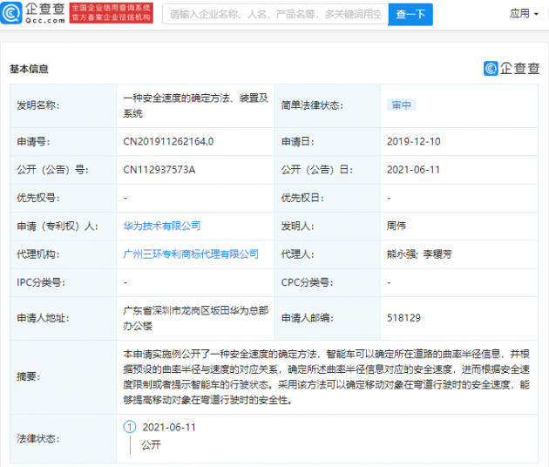Click the 优先权号 label
Screen dimensions: 549x467
(37, 198)
